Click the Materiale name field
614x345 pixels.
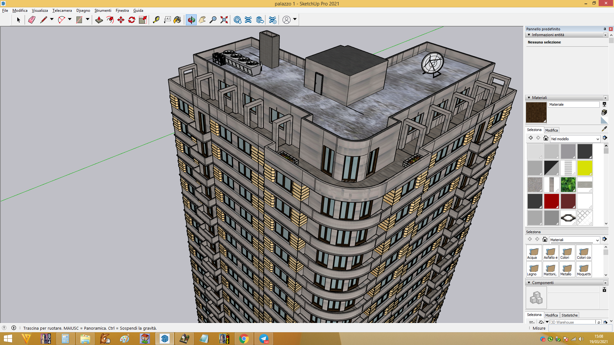(x=574, y=104)
